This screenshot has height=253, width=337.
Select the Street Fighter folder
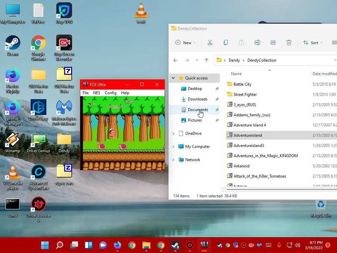[x=245, y=94]
